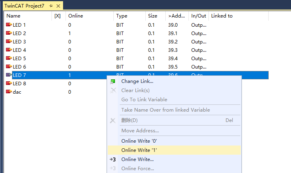Select the LED 8 row name
Screen dimensions: 291x173
19,83
